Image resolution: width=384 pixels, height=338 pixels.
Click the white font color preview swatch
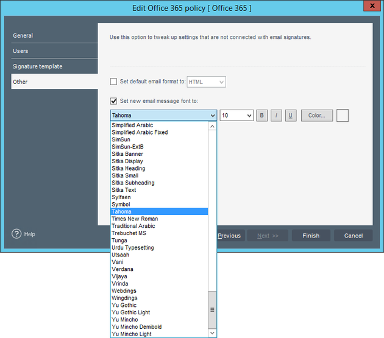342,116
